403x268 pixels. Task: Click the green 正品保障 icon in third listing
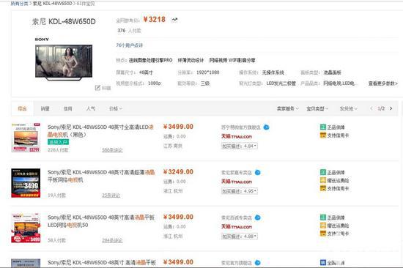323,217
